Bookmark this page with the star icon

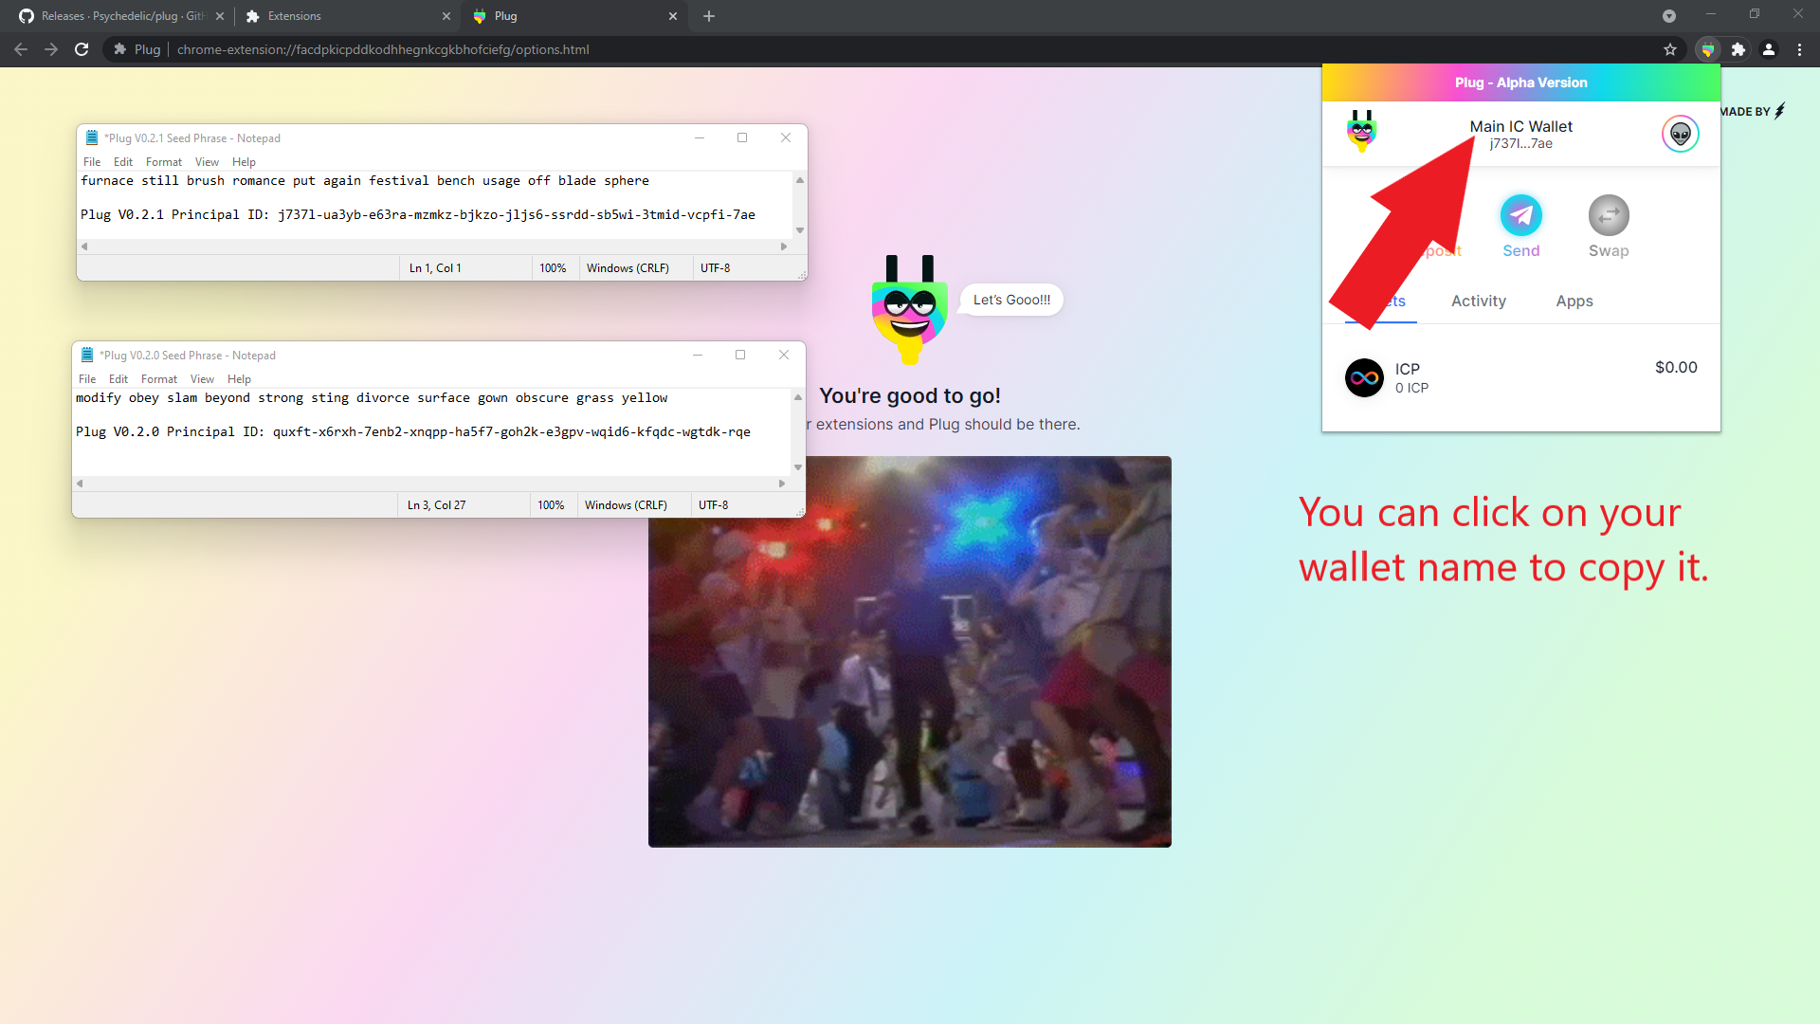(x=1670, y=49)
